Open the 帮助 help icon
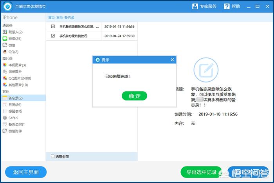274x183 pixels. [x=227, y=7]
